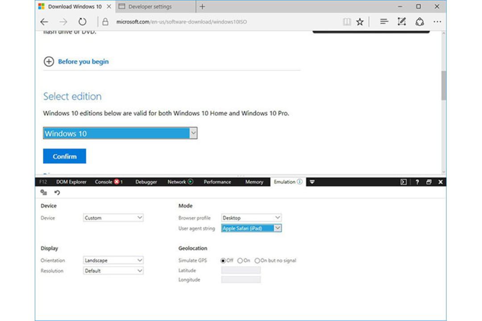Select Simulate GPS Off radio
This screenshot has height=321, width=482.
pos(223,260)
